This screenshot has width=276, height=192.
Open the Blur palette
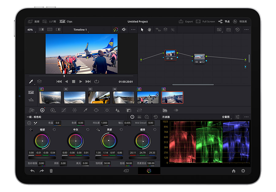[117, 110]
